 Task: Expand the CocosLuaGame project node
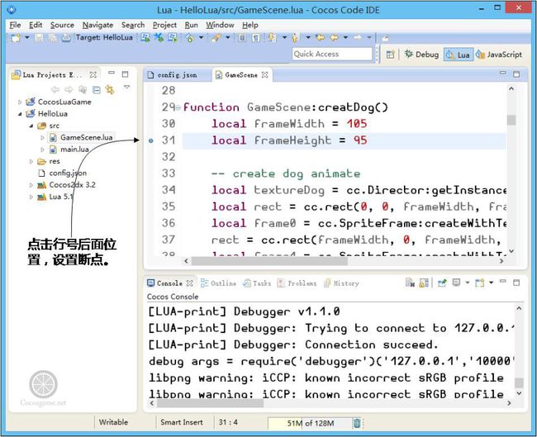point(20,102)
